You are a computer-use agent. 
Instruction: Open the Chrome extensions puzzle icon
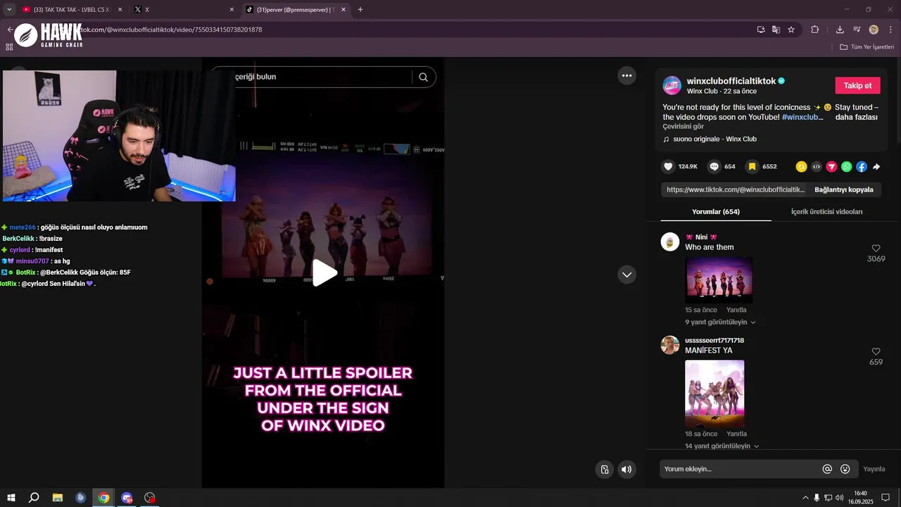(815, 30)
